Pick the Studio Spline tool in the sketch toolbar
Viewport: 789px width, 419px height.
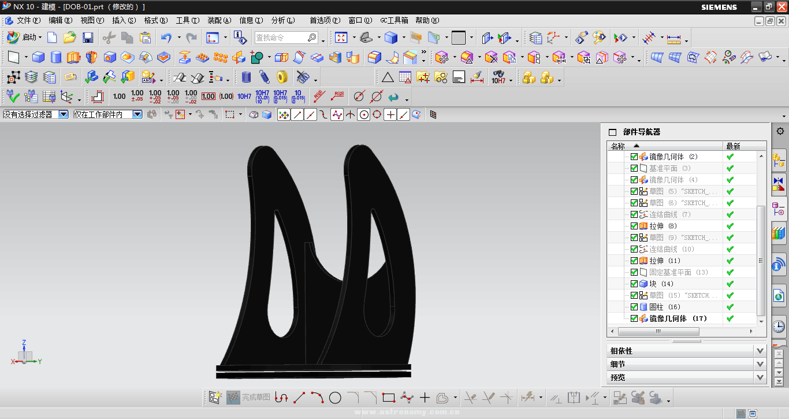[x=407, y=398]
